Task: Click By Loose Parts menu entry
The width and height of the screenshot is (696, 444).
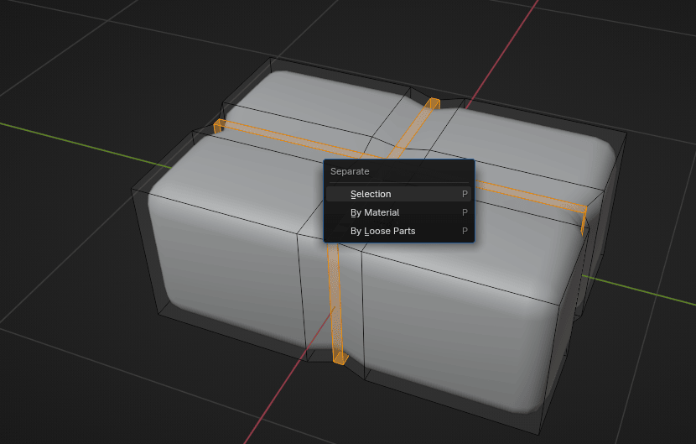Action: (382, 231)
